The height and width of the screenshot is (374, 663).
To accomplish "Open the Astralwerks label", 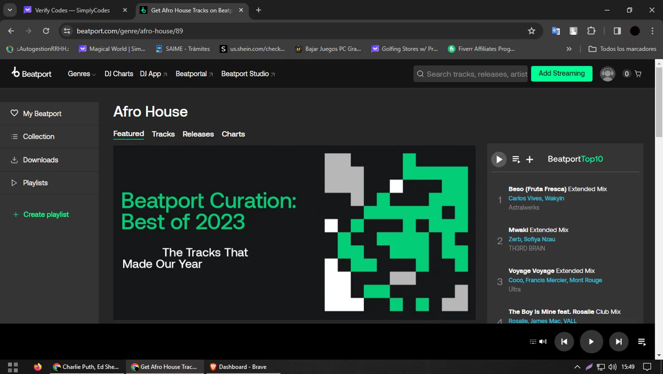I will click(524, 208).
